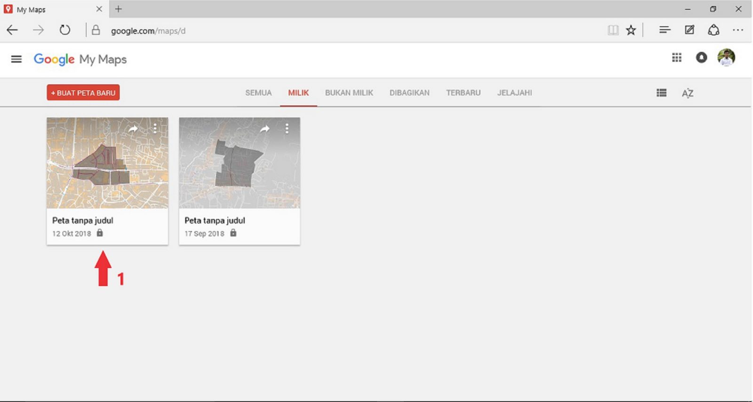Open map thumbnail dated 17 Sep 2018
Screen dimensions: 753x402
(240, 163)
